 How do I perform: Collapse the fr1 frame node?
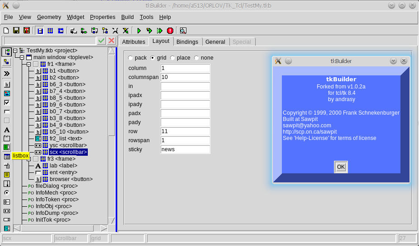(29, 64)
